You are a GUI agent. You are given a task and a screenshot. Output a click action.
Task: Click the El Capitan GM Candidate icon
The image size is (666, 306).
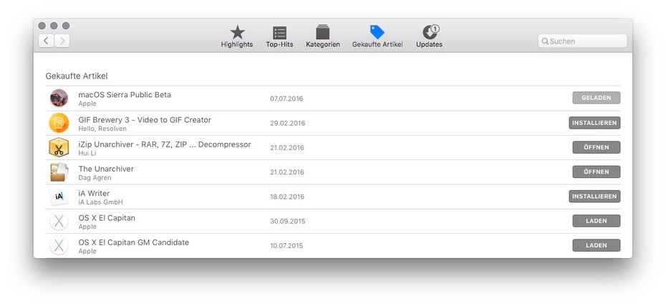(x=59, y=246)
